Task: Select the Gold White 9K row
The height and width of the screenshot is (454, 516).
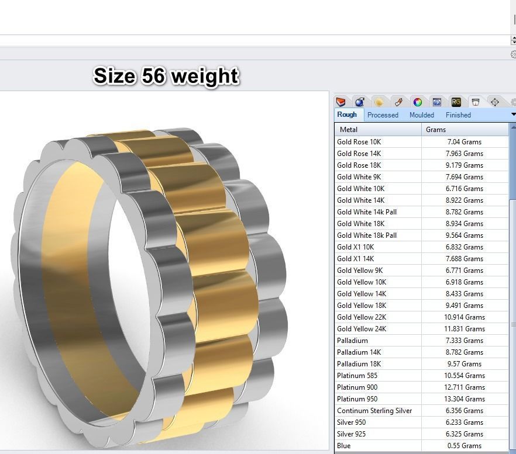Action: click(x=422, y=177)
